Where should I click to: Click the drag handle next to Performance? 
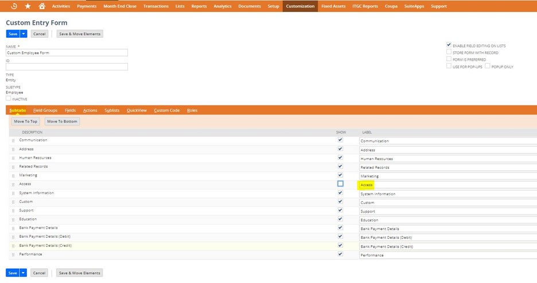(13, 255)
